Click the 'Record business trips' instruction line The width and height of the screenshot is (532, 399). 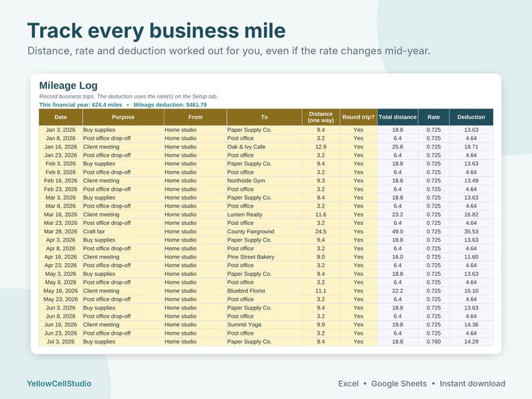click(x=128, y=96)
